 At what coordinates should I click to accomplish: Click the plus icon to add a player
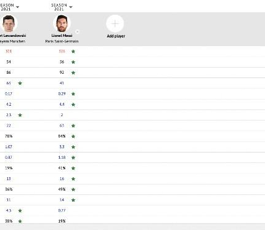point(115,23)
